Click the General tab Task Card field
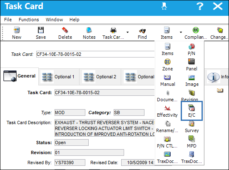 pyautogui.click(x=104, y=92)
